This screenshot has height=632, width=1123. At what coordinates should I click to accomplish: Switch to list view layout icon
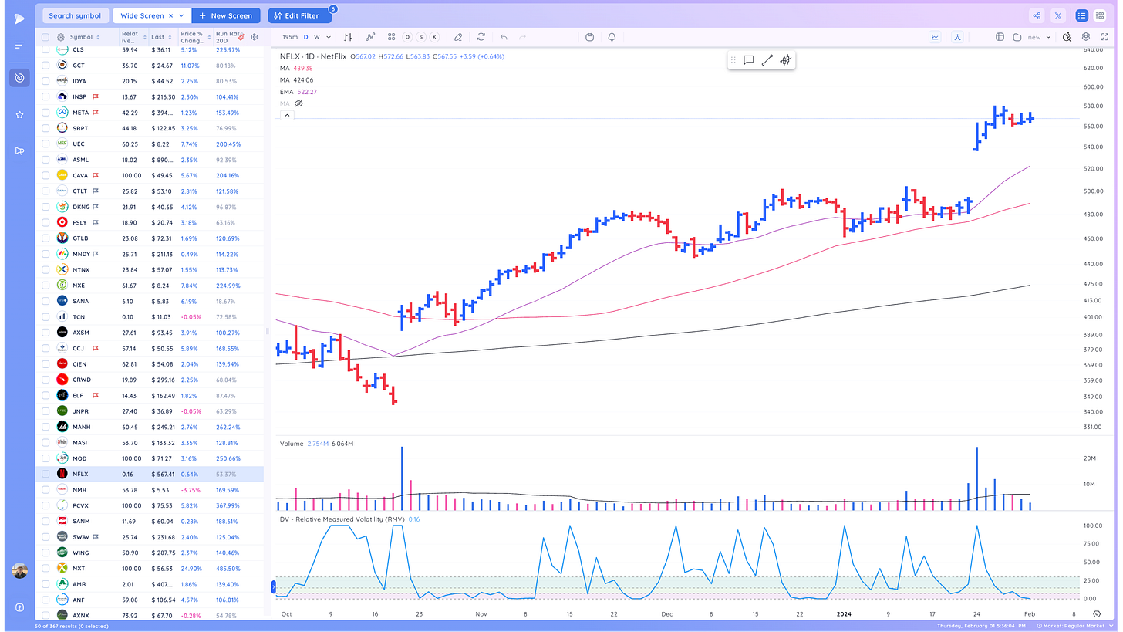1081,15
